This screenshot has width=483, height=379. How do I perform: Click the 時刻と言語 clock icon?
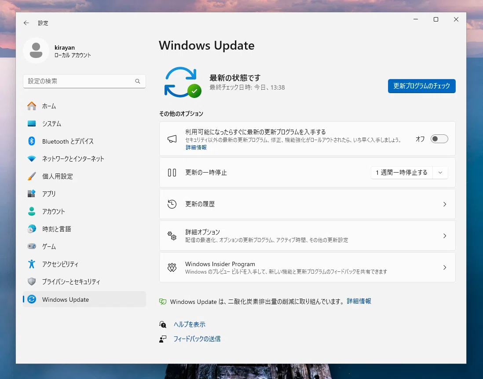pyautogui.click(x=32, y=229)
